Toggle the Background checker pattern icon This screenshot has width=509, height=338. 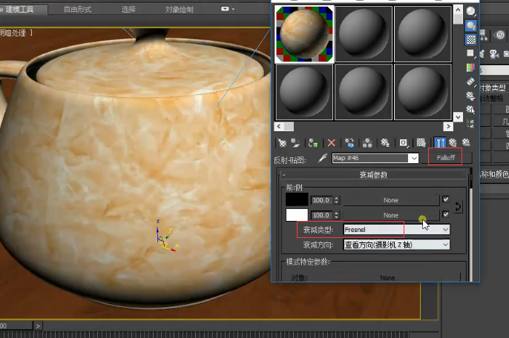pyautogui.click(x=470, y=39)
